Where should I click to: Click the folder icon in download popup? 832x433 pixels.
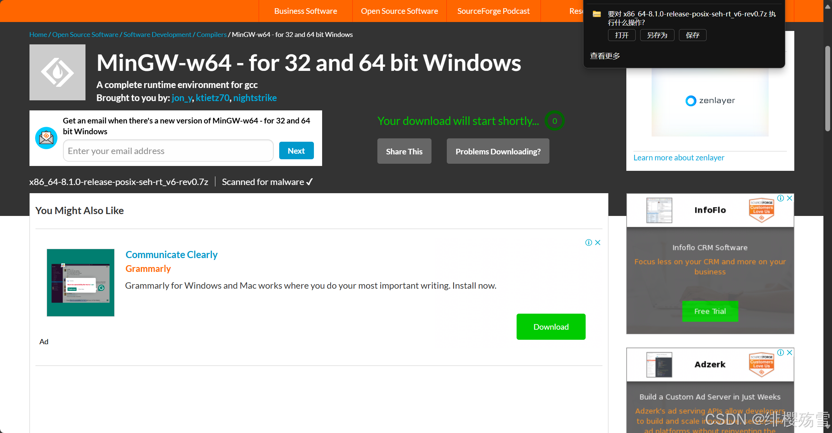pos(597,14)
